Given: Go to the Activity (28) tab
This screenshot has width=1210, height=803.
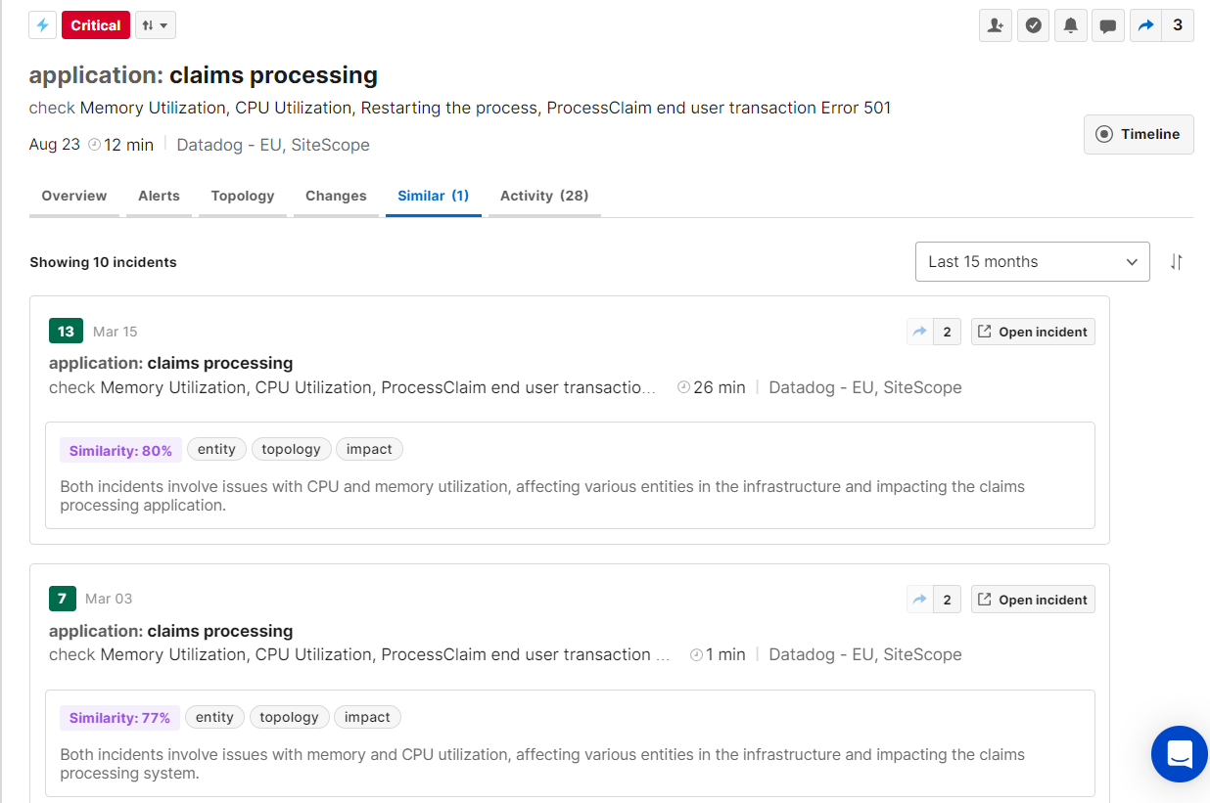Looking at the screenshot, I should coord(544,196).
